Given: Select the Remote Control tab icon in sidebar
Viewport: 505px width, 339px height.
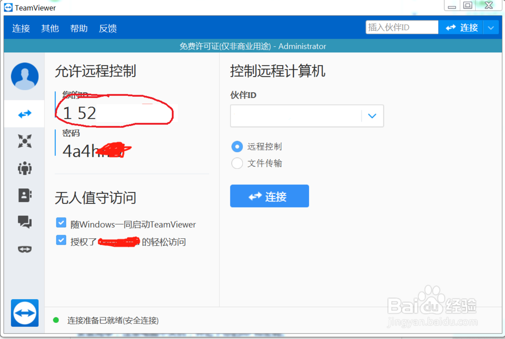Looking at the screenshot, I should (24, 114).
